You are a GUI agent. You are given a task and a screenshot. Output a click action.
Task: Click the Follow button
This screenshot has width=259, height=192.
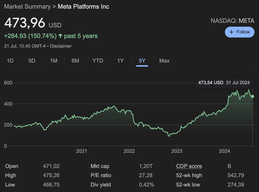pyautogui.click(x=240, y=32)
